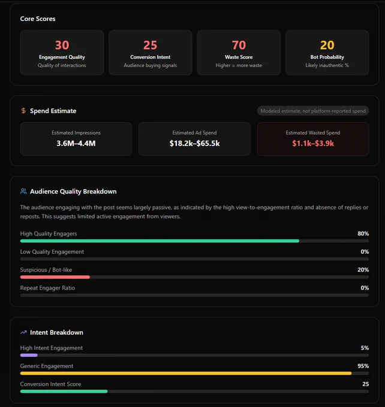Click the 'High Intent Engagement' label
Viewport: 385px width, 407px height.
[x=52, y=348]
